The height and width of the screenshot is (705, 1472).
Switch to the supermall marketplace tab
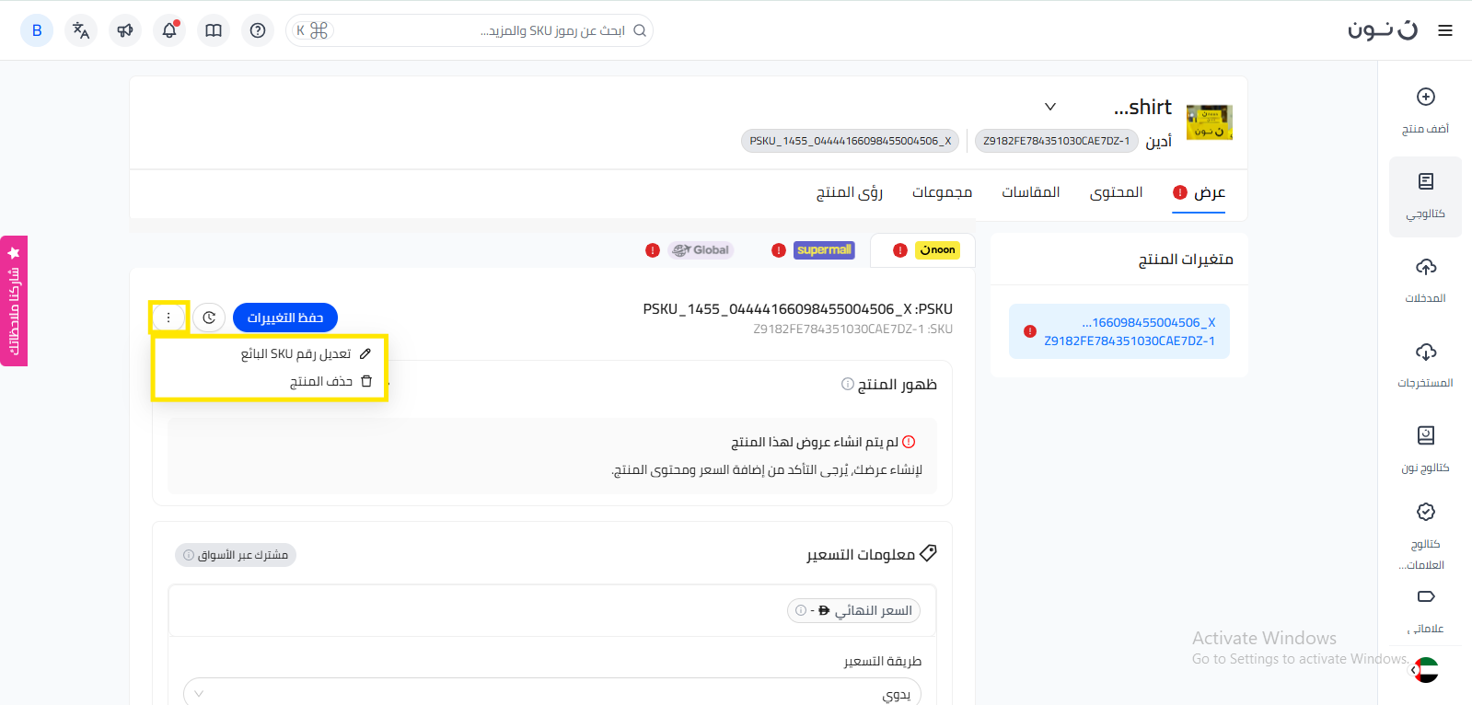tap(824, 250)
